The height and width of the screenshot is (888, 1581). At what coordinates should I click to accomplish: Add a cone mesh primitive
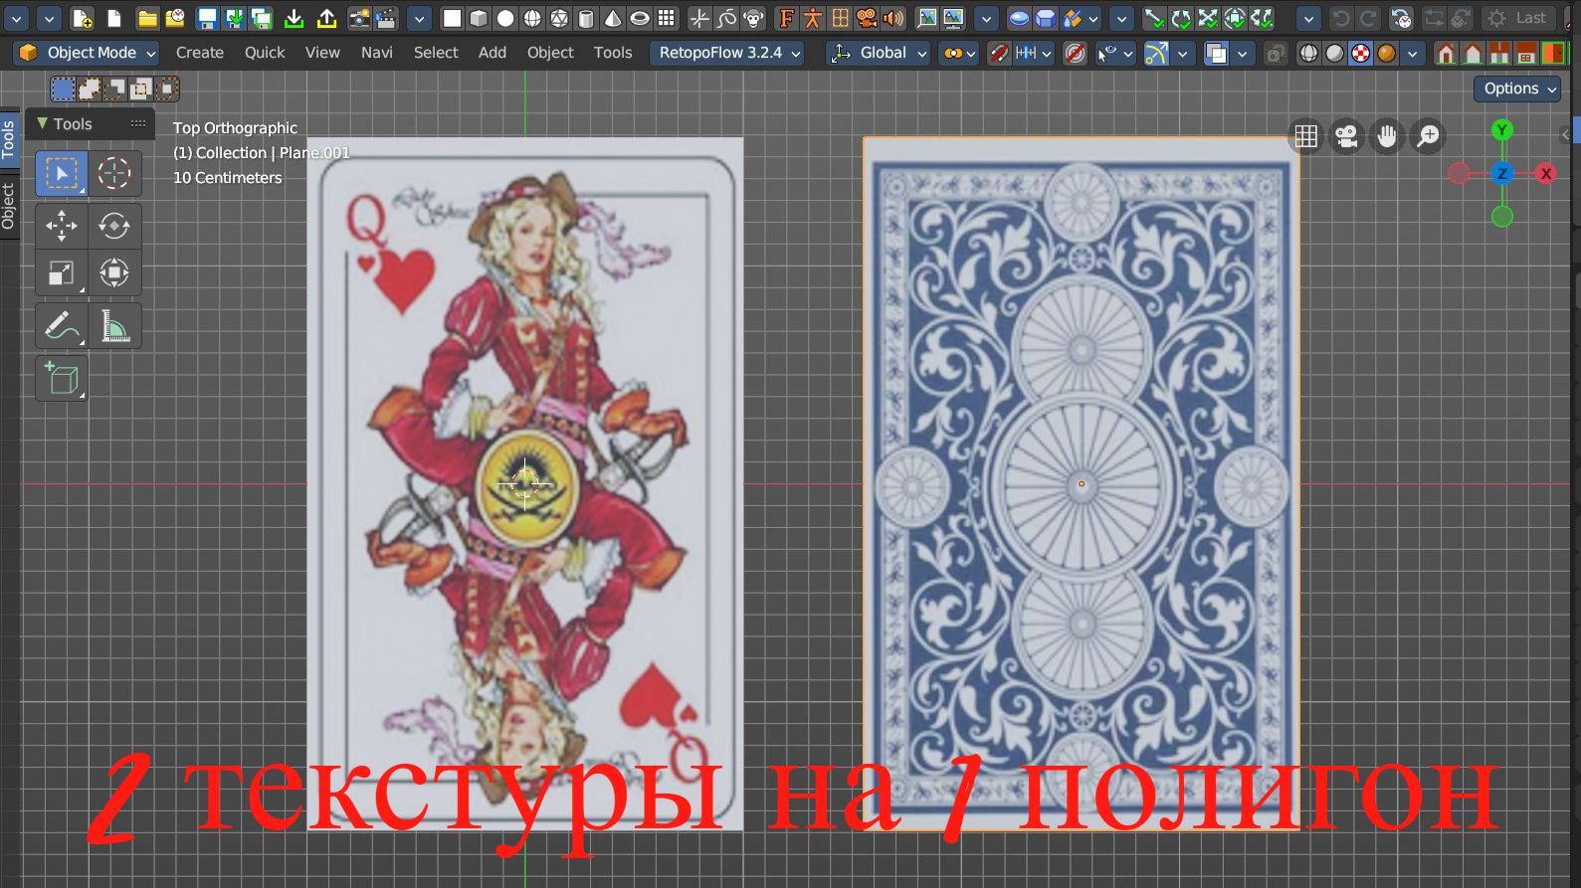coord(613,18)
